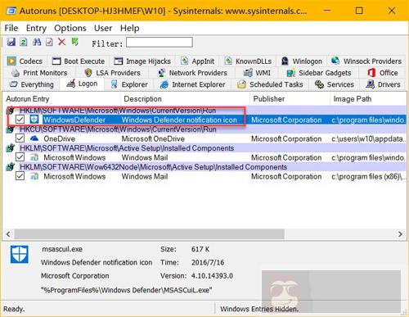Switch to the Drivers tab
The image size is (409, 317).
(x=383, y=84)
